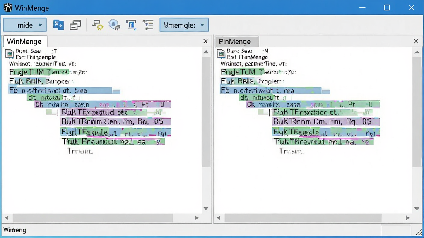Click the globe options toolbar icon
The width and height of the screenshot is (424, 238).
(114, 25)
